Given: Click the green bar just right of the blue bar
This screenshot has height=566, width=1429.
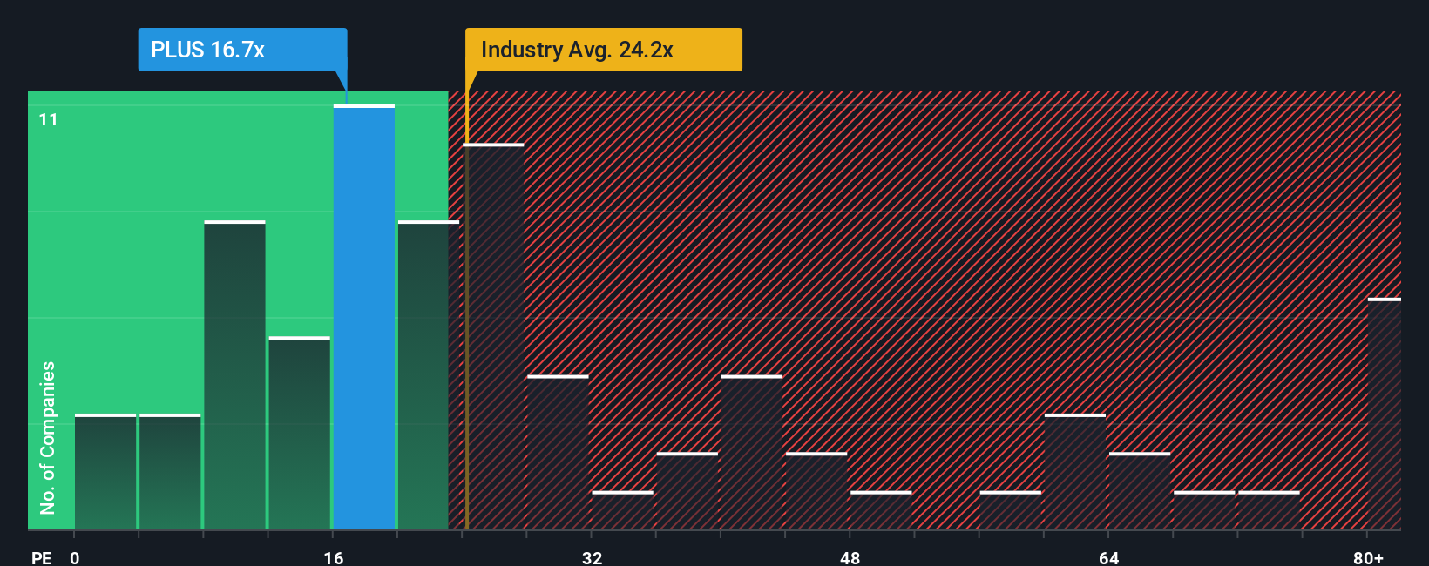Looking at the screenshot, I should 429,375.
